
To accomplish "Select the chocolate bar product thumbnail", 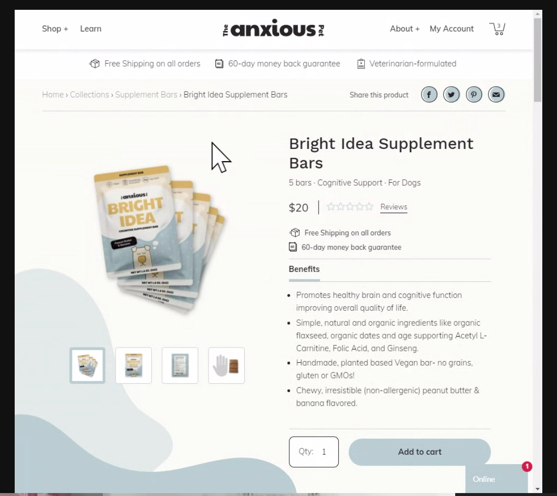I will coord(226,365).
